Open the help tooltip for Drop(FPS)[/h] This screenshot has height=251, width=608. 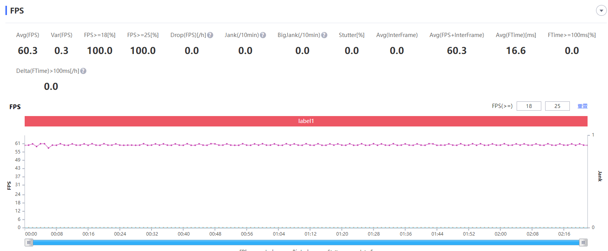tap(210, 35)
